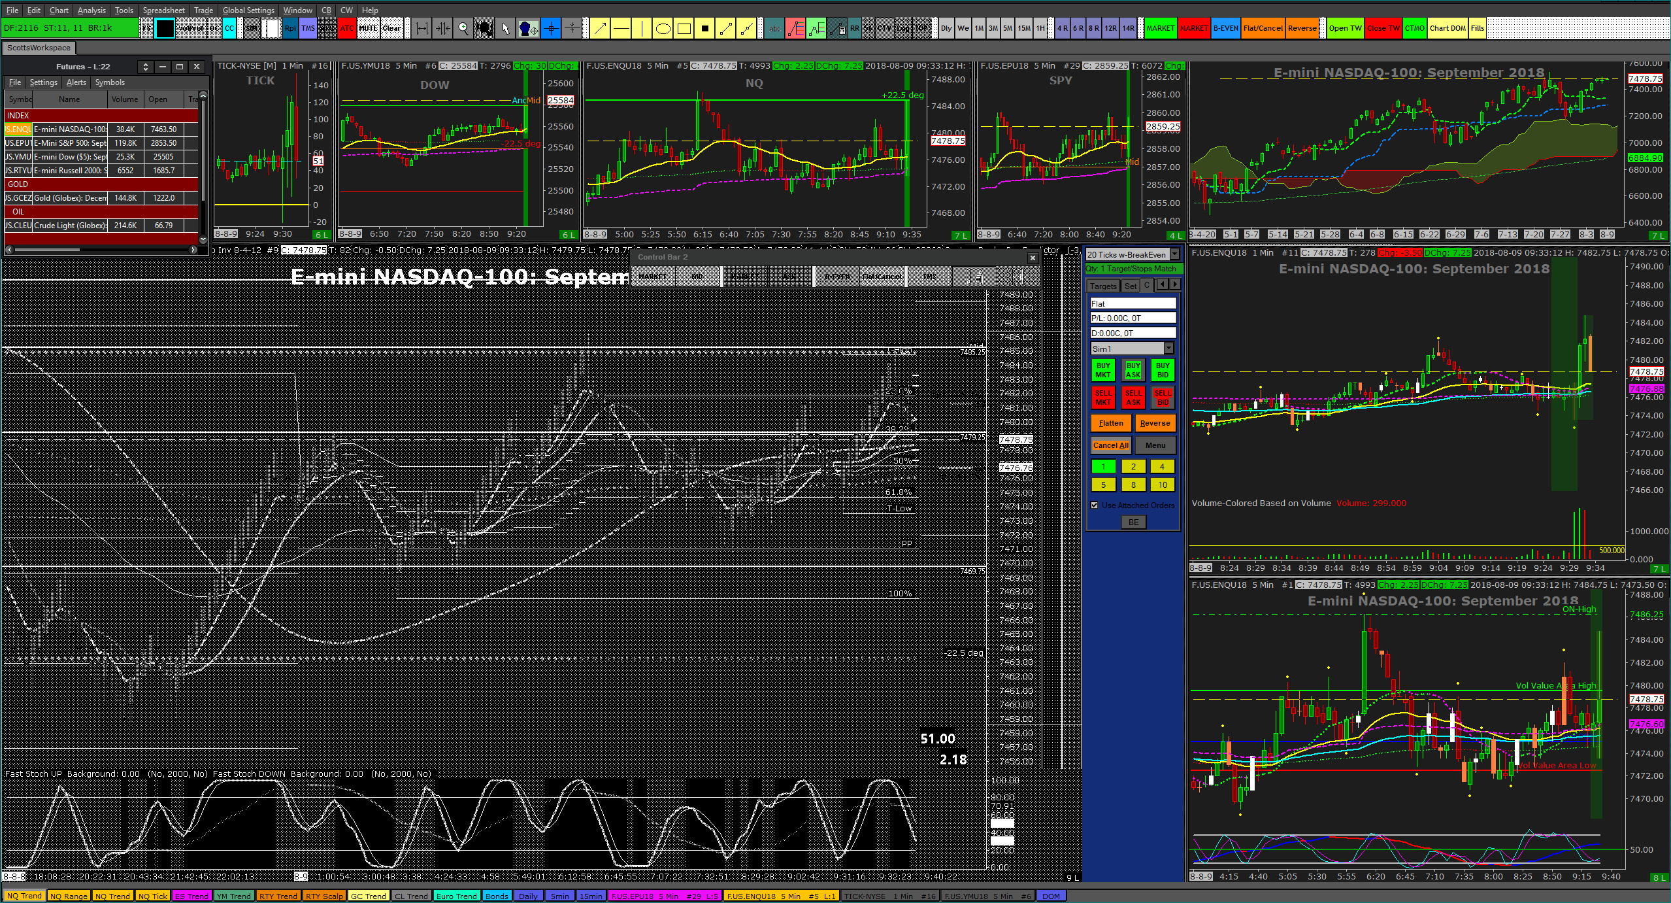
Task: Select the crosshair chart values tool
Action: pyautogui.click(x=551, y=28)
